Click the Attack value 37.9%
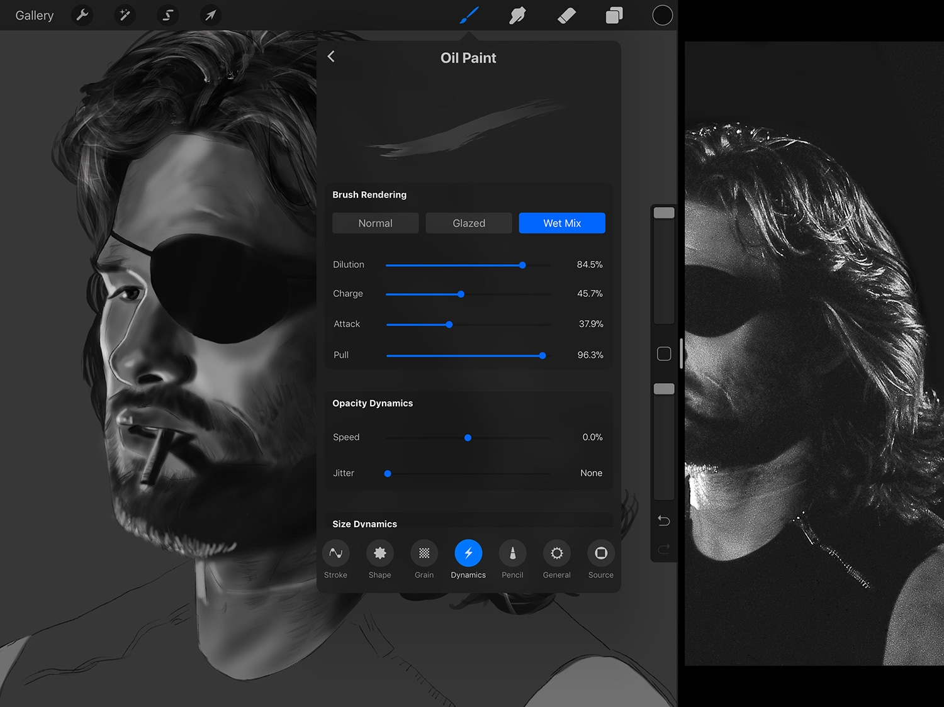The height and width of the screenshot is (707, 944). pos(591,324)
